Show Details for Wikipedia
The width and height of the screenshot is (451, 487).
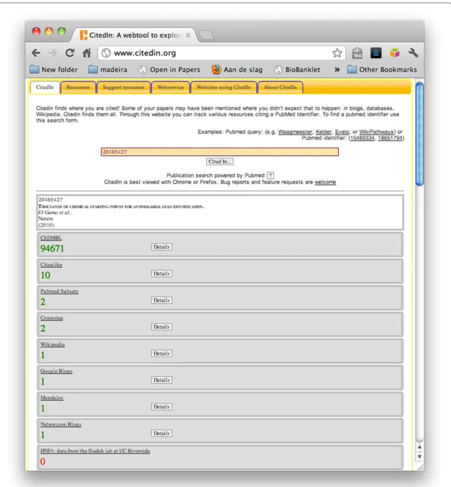pyautogui.click(x=161, y=353)
